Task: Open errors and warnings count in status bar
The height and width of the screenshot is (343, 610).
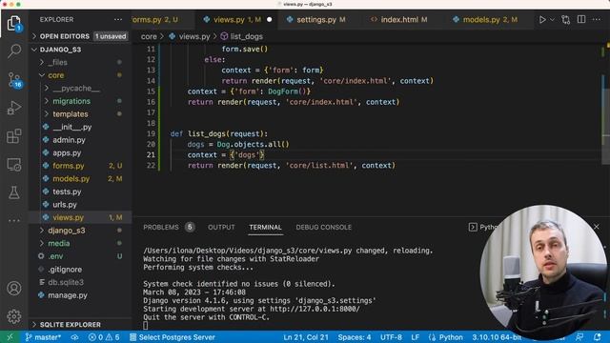Action: point(104,337)
